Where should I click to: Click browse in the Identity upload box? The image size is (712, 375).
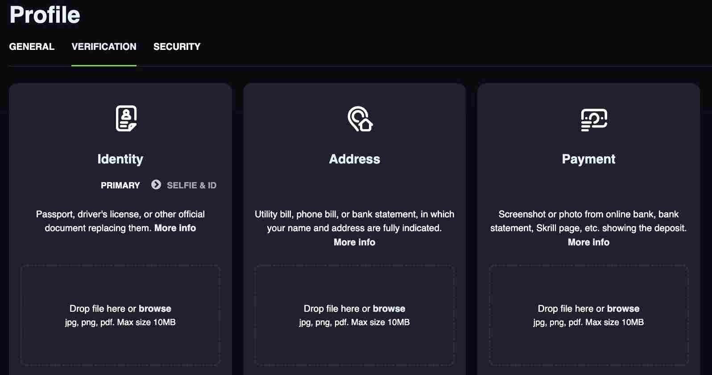[x=155, y=309]
